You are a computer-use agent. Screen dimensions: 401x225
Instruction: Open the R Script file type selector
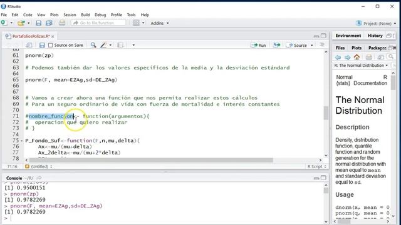pos(317,166)
